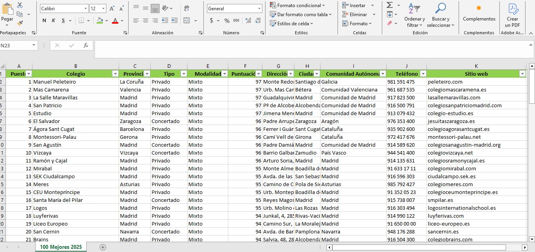Screen dimensions: 535x252
Task: Open the Colegio column filter dropdown
Action: pyautogui.click(x=115, y=74)
